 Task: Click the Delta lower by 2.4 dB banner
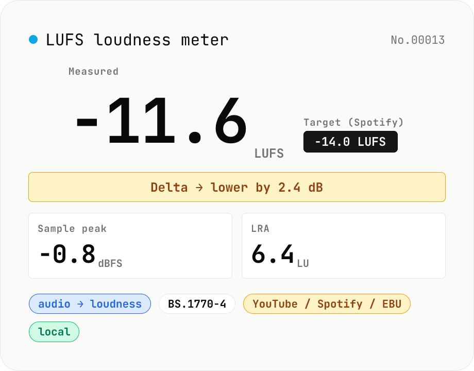236,187
